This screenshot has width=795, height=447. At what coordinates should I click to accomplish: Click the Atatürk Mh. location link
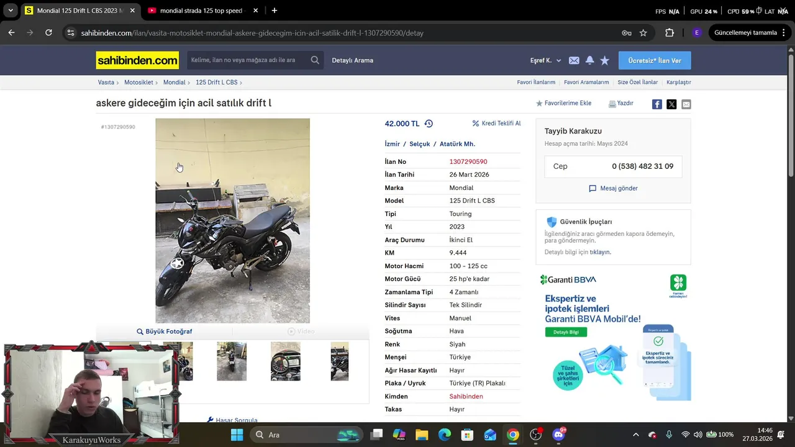point(457,144)
